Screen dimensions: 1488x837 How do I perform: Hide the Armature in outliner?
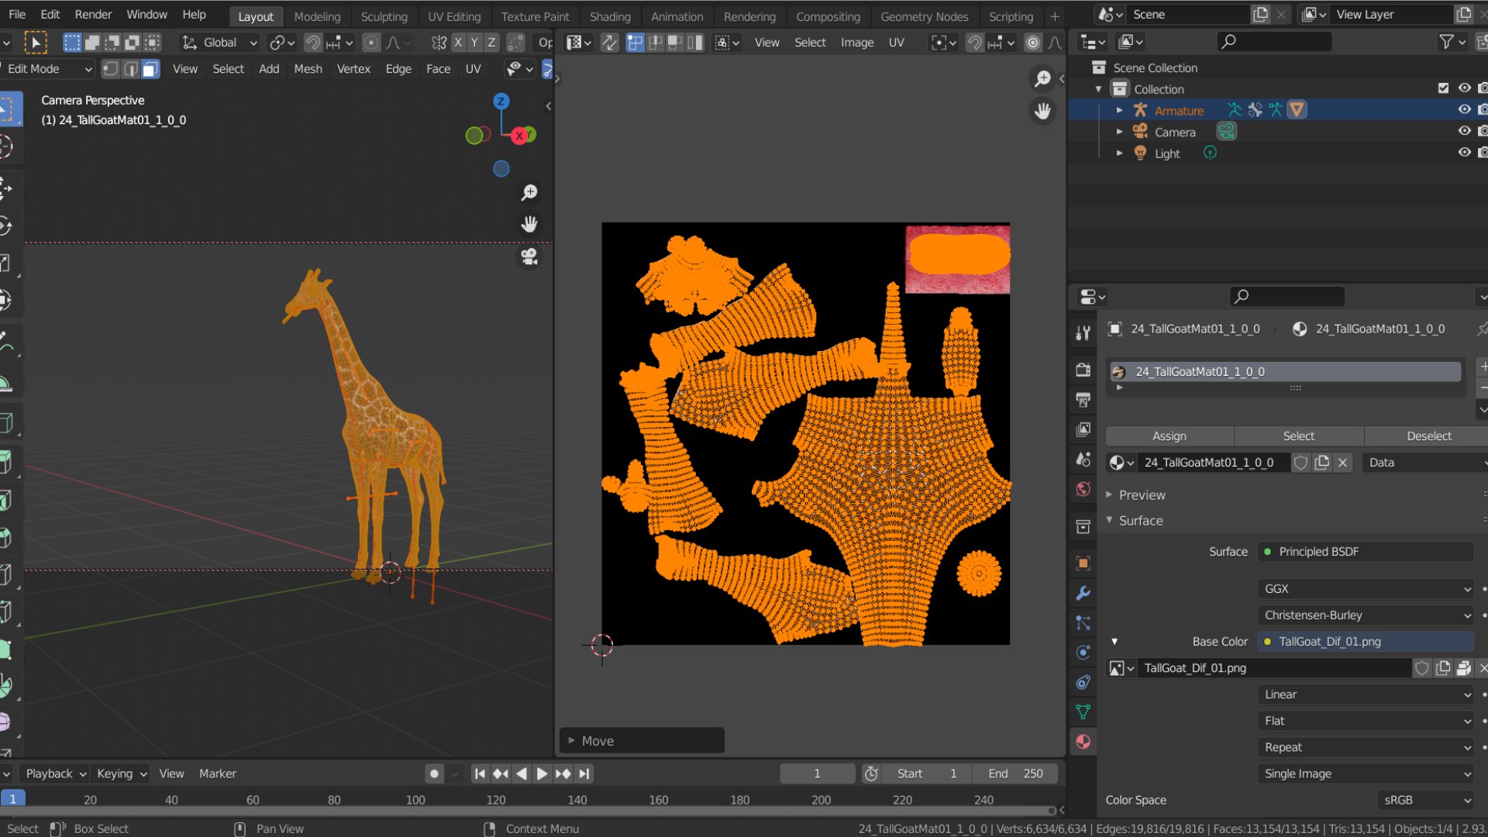(1464, 110)
